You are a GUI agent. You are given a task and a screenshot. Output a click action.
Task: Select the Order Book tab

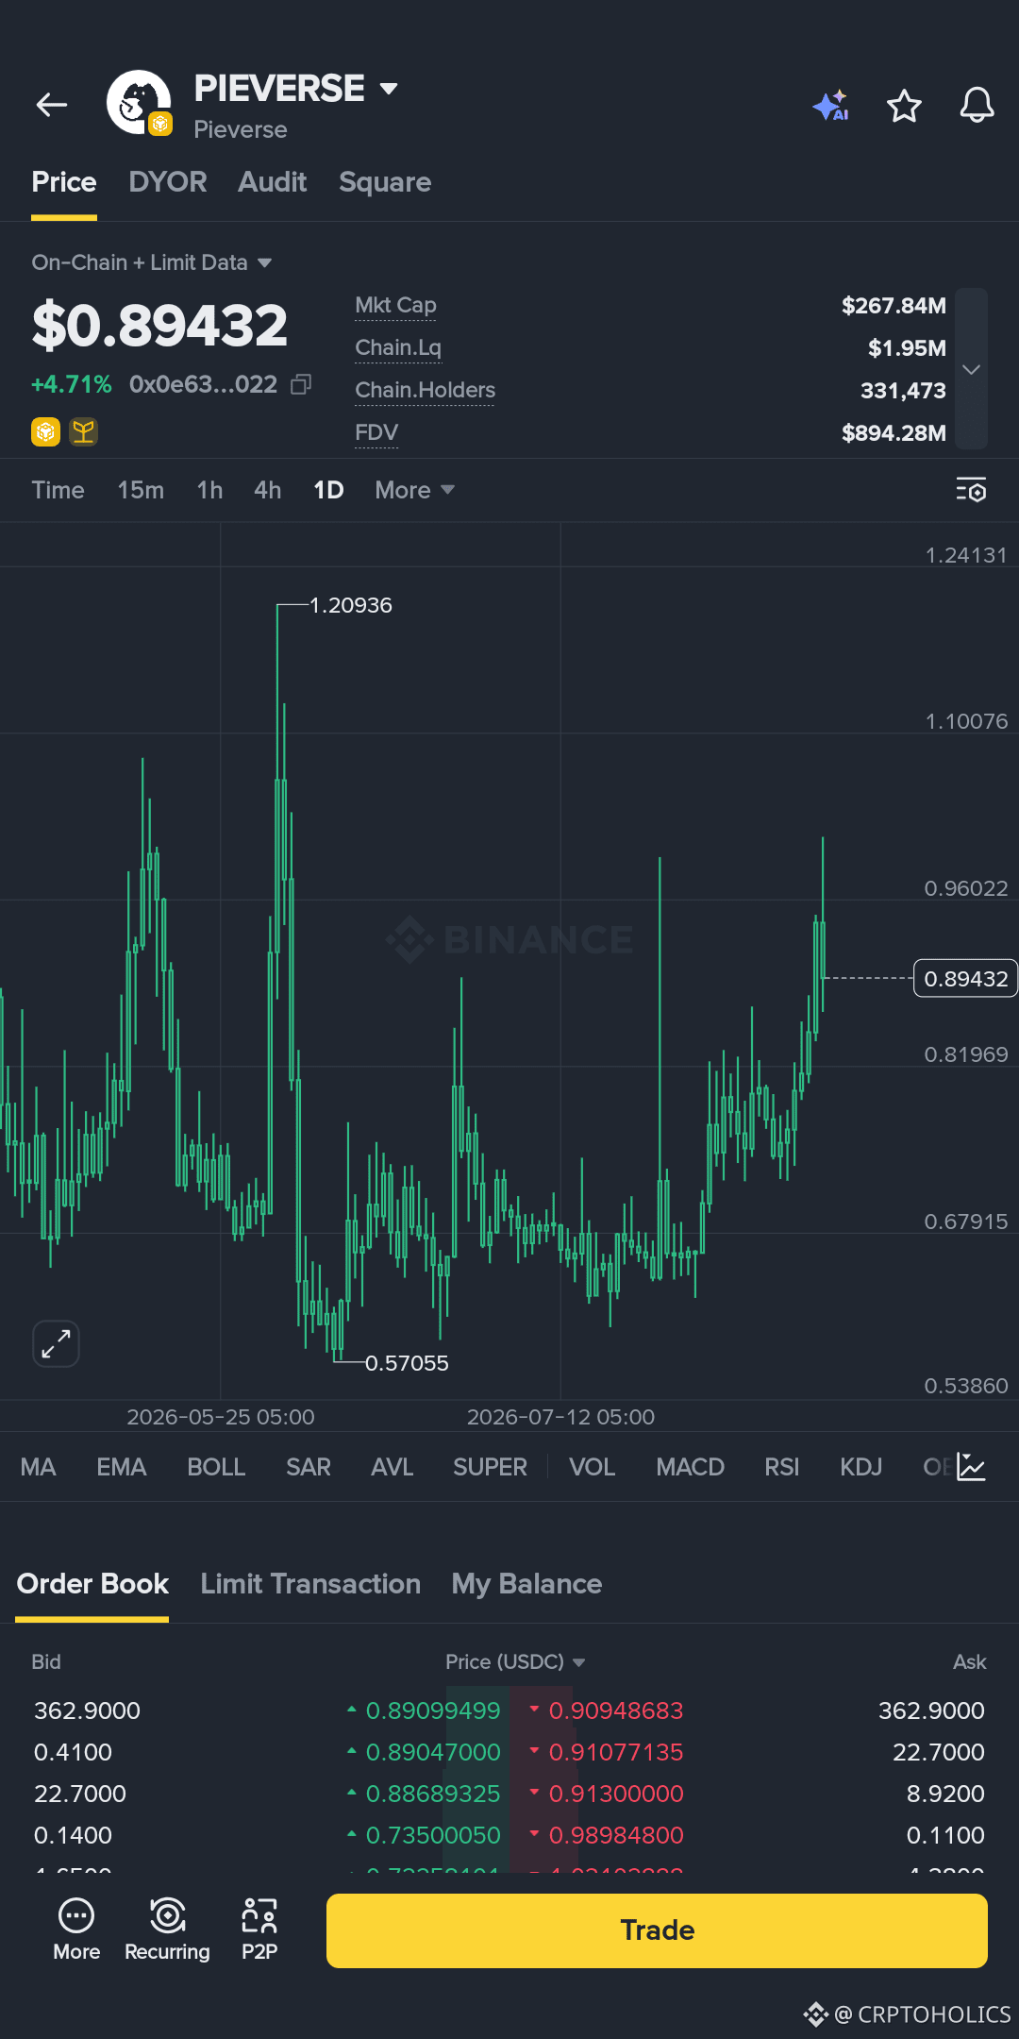[x=92, y=1583]
